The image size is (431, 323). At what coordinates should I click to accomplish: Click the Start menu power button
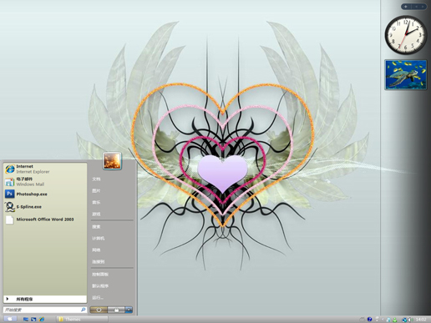coord(99,310)
